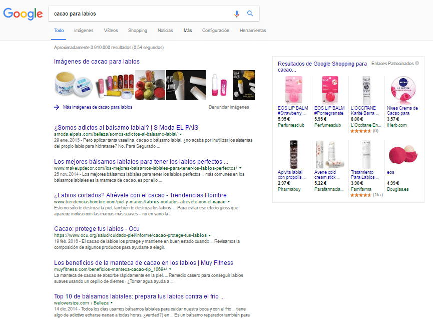Start voice search with the microphone icon
The image size is (433, 319).
click(237, 14)
